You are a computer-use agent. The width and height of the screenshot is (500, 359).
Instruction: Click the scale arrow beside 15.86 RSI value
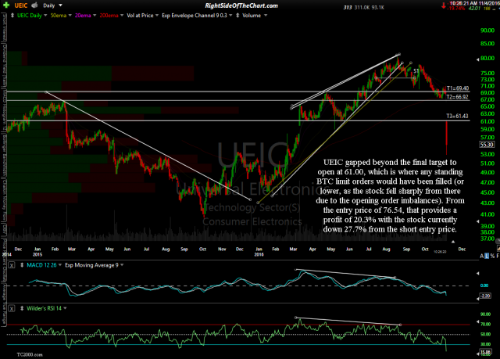pos(477,354)
